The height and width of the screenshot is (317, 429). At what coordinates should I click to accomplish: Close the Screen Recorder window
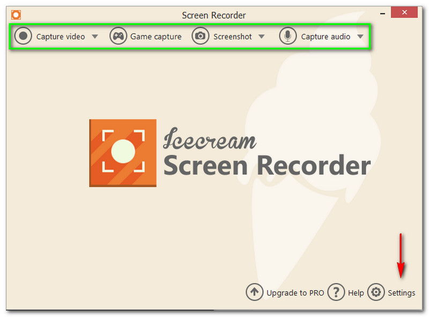pyautogui.click(x=404, y=12)
